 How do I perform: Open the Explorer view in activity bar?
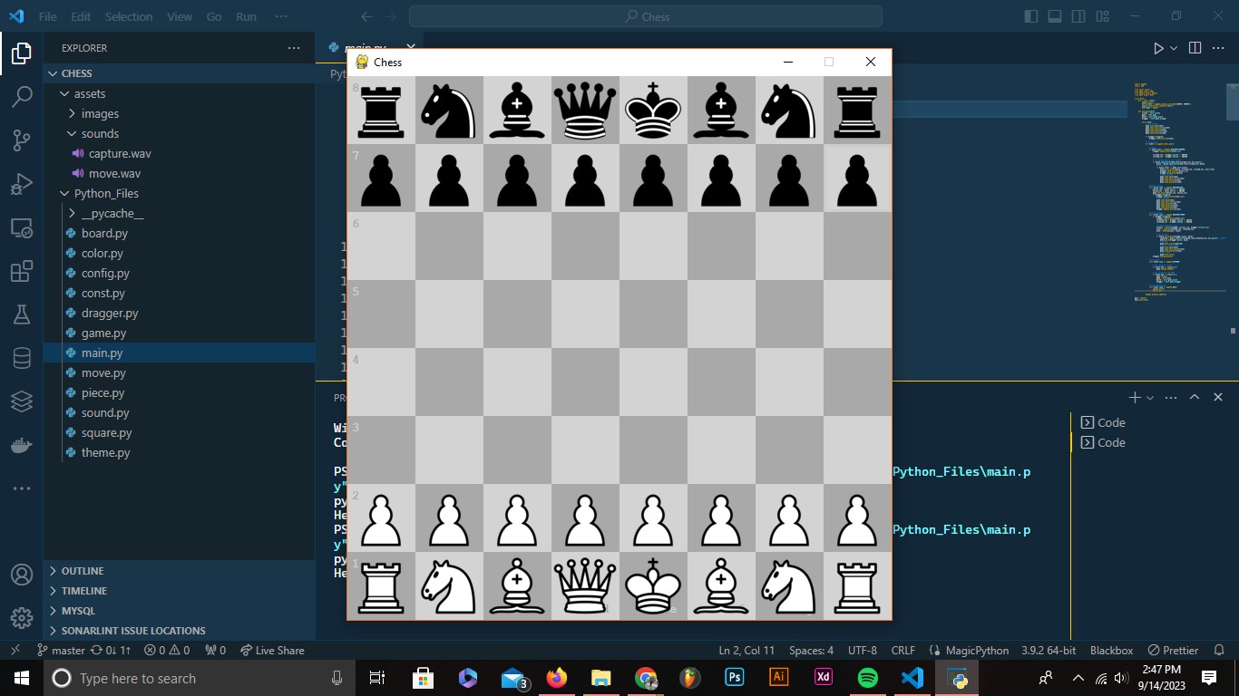point(22,53)
